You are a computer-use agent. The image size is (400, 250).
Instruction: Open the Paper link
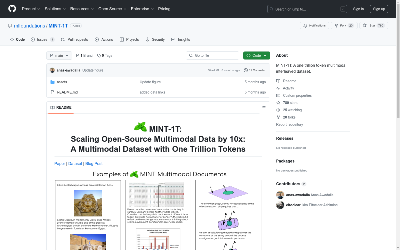coord(60,163)
